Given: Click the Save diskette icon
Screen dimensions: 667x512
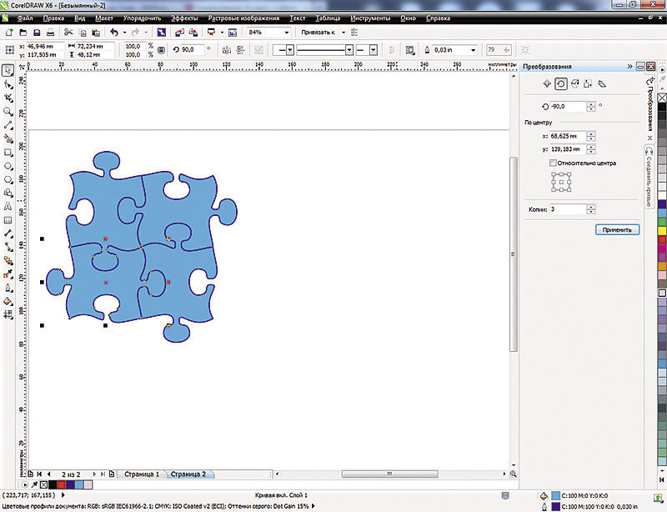Looking at the screenshot, I should point(37,33).
